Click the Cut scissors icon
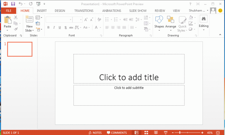 click(x=16, y=18)
